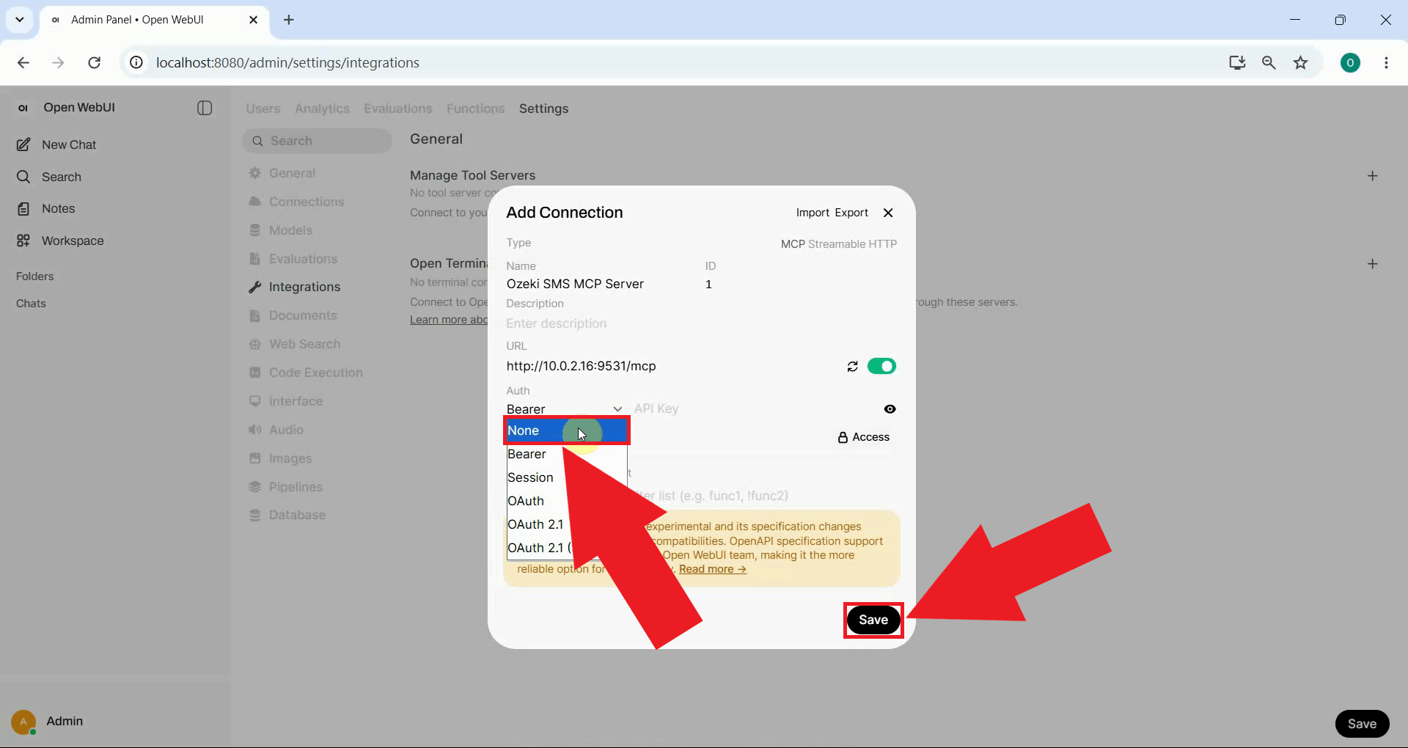Toggle the connection enable switch
This screenshot has width=1408, height=748.
coord(881,366)
